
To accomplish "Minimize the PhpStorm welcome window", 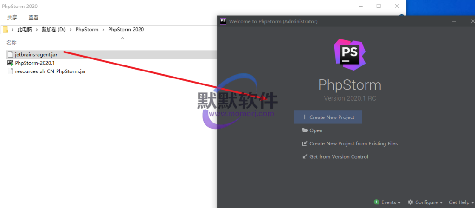I will coord(454,21).
